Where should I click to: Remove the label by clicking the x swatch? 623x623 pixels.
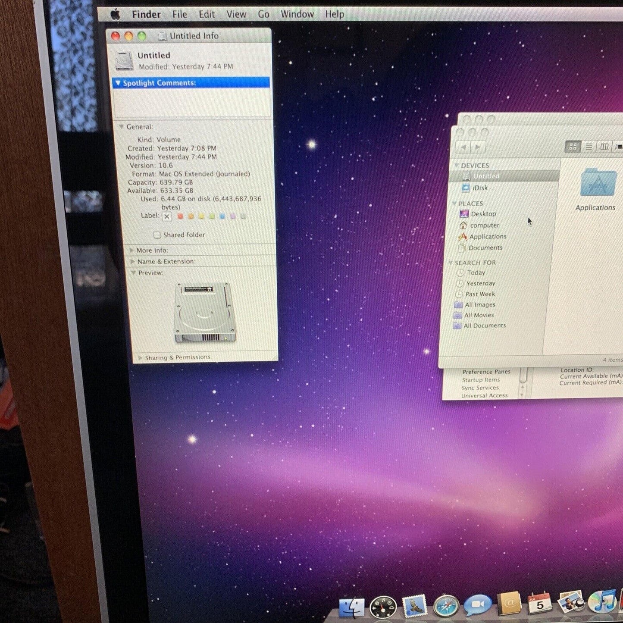(x=167, y=216)
